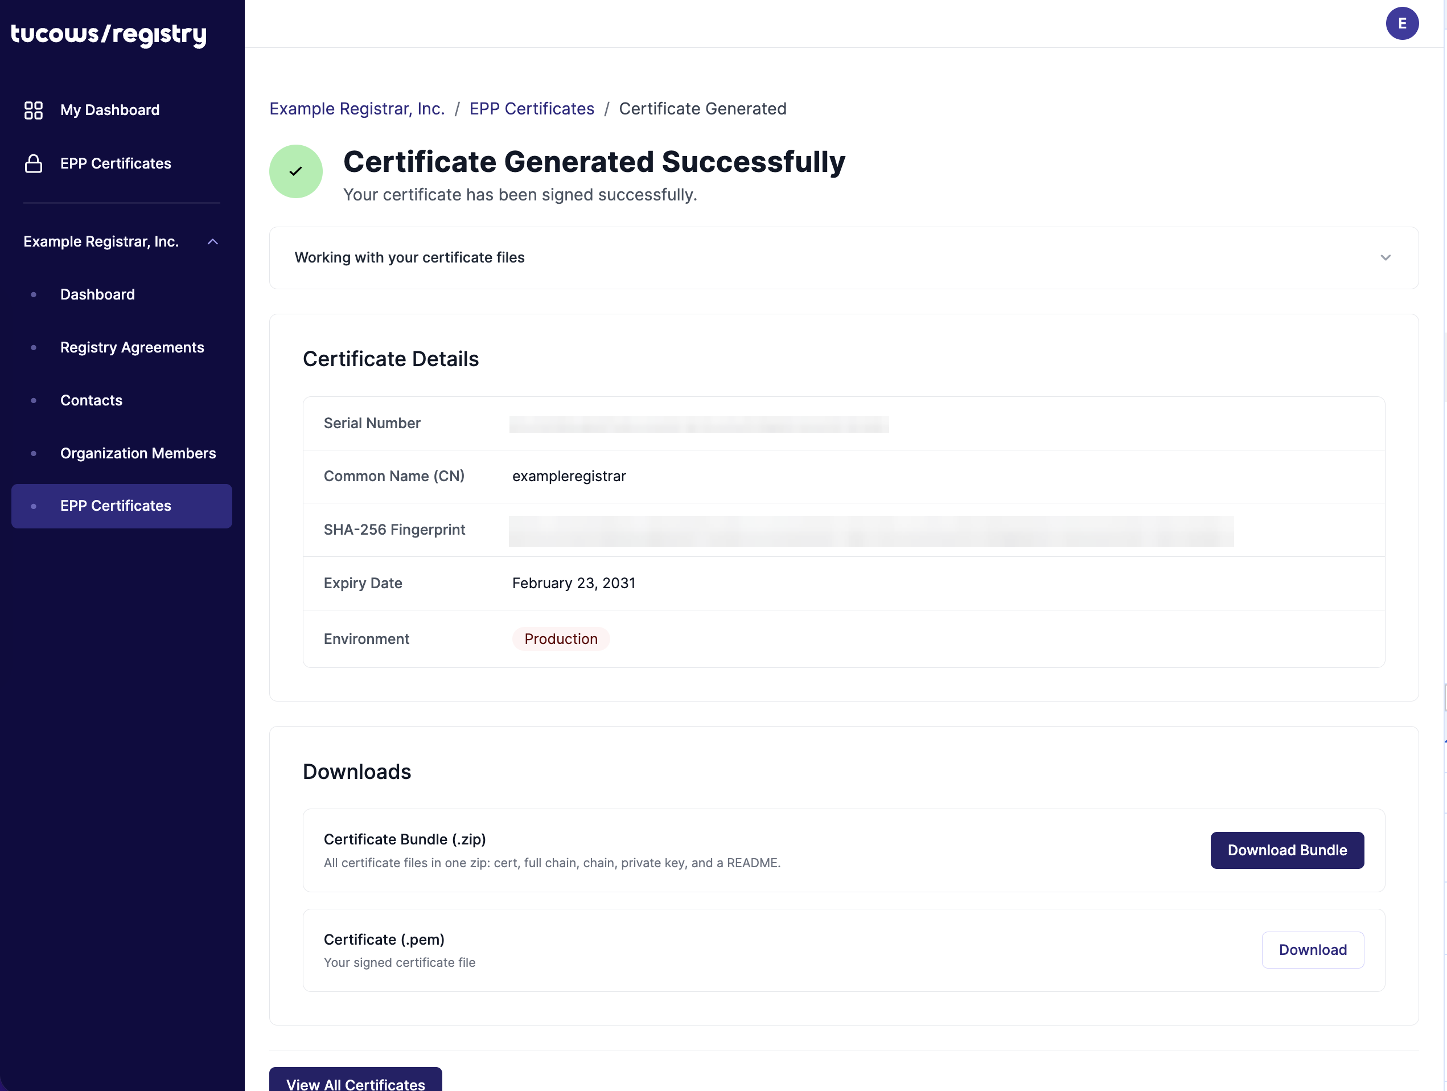Open the My Dashboard grid icon
The image size is (1447, 1091).
pos(34,110)
